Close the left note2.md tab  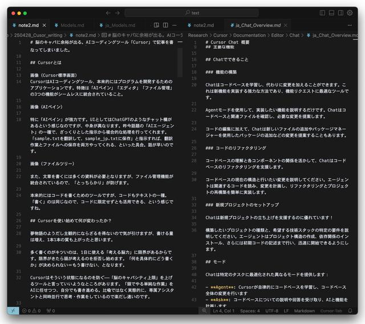coord(44,25)
